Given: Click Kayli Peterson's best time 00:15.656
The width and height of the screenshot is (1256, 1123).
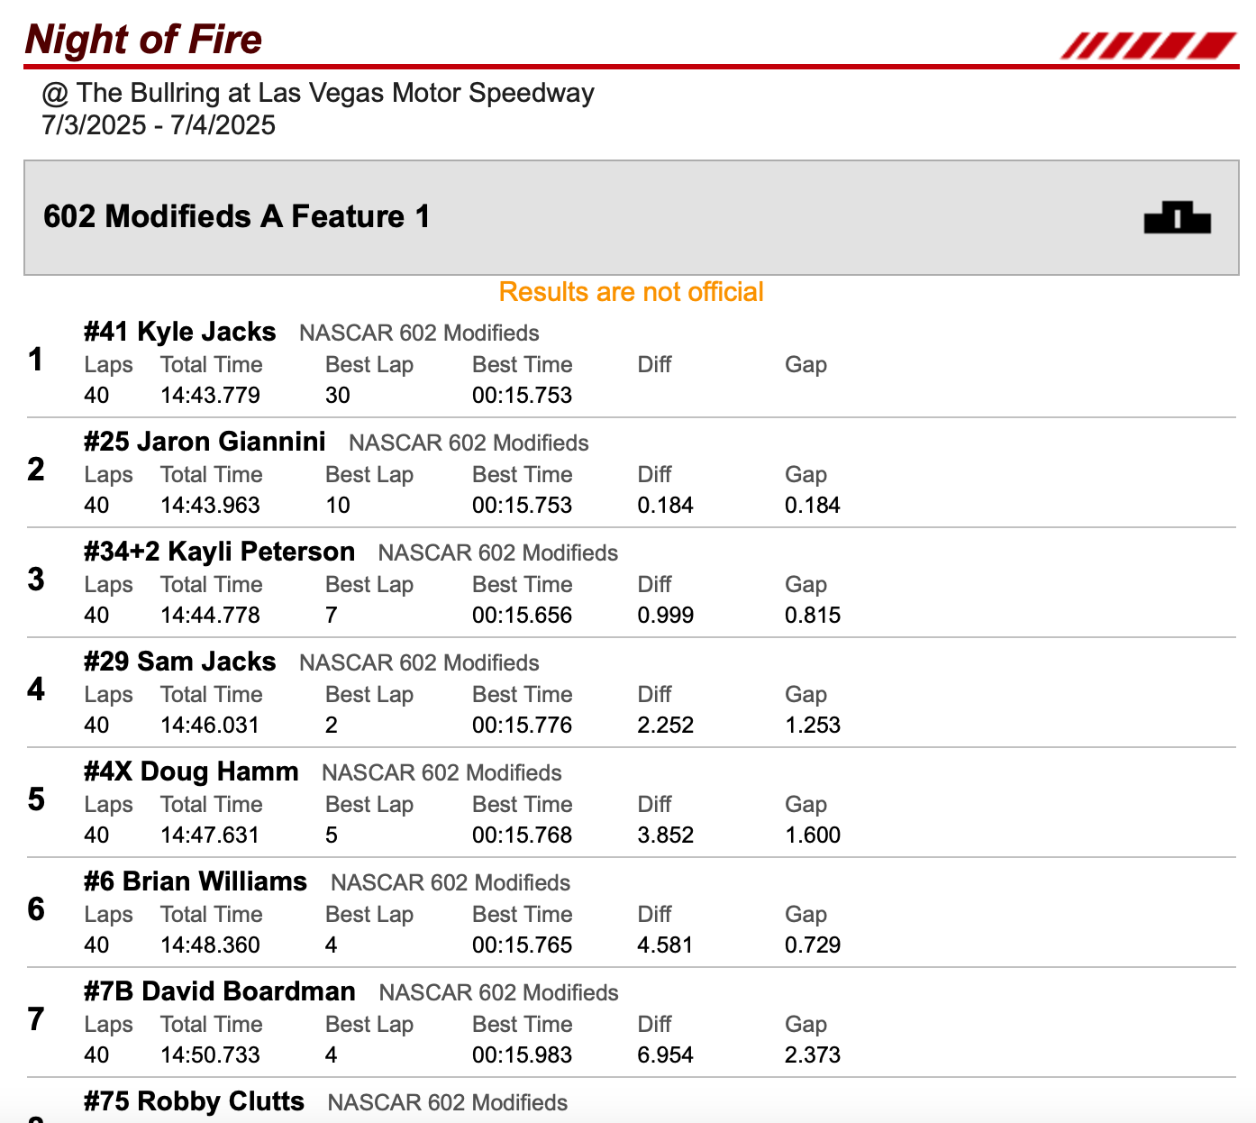Looking at the screenshot, I should (522, 615).
